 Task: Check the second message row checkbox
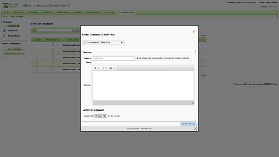(37, 51)
